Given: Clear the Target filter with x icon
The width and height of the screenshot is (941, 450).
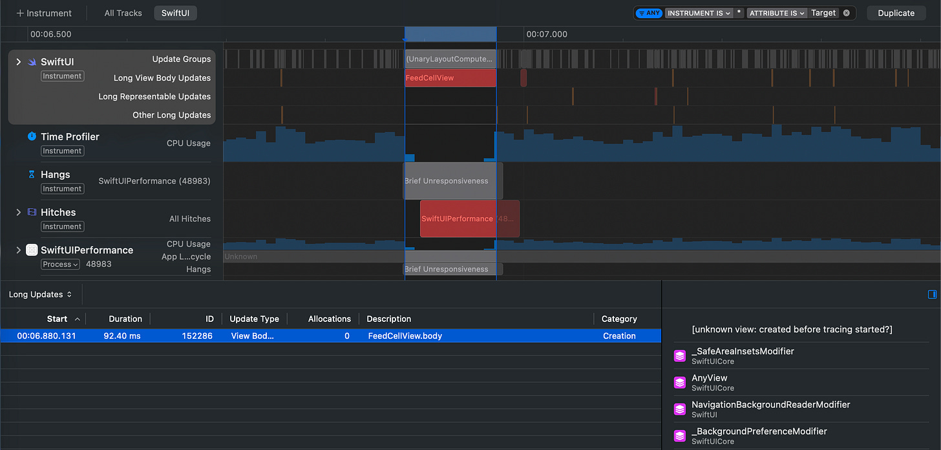Looking at the screenshot, I should 846,13.
